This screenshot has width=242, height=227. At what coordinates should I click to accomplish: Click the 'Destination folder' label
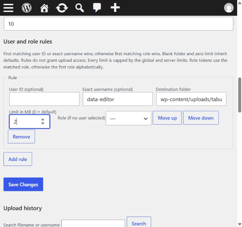coord(173,89)
